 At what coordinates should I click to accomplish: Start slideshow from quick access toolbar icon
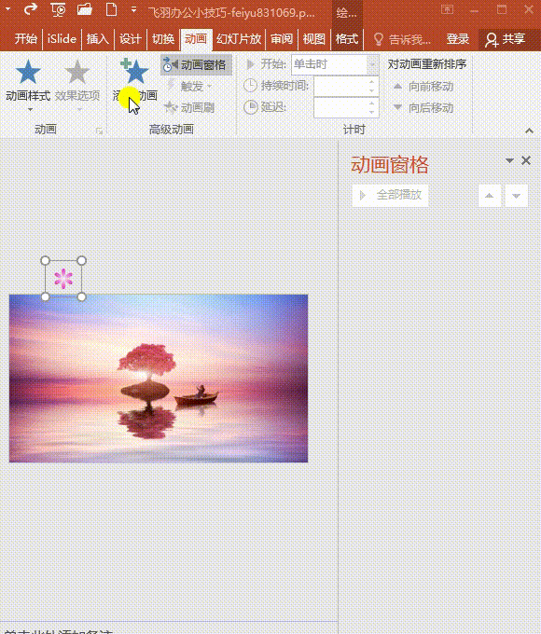click(x=58, y=9)
